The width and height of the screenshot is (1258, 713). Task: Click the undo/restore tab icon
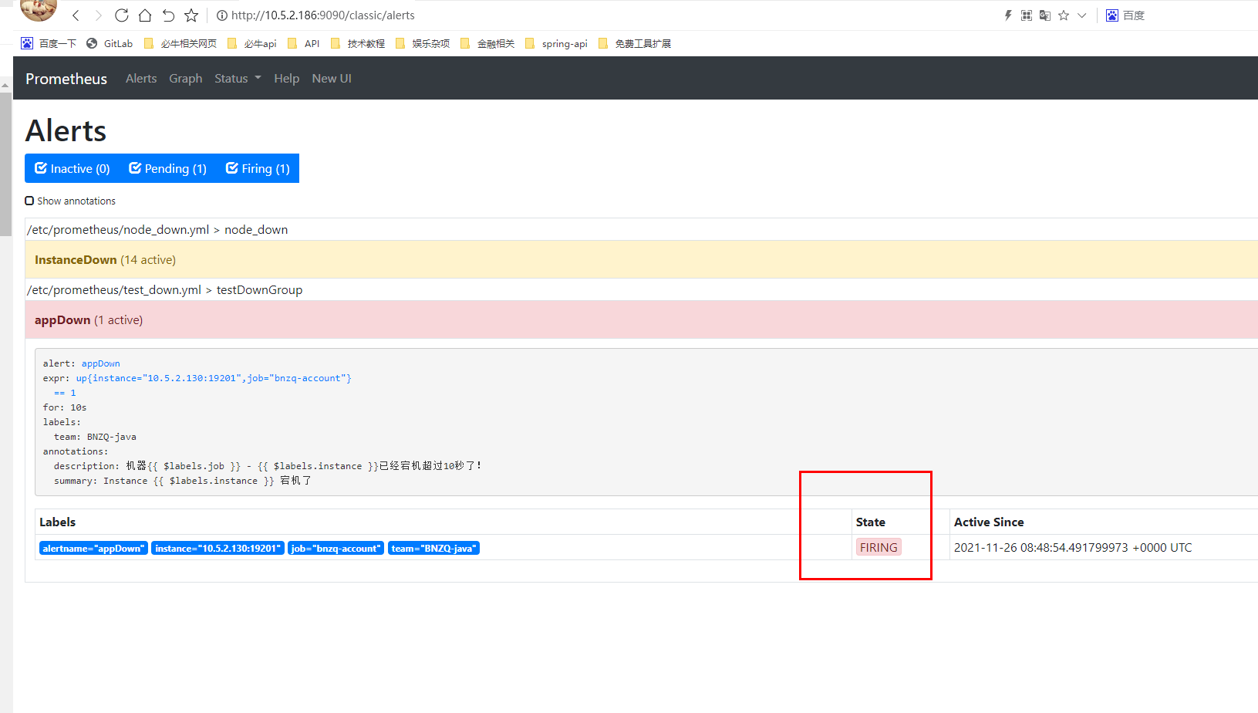(168, 15)
